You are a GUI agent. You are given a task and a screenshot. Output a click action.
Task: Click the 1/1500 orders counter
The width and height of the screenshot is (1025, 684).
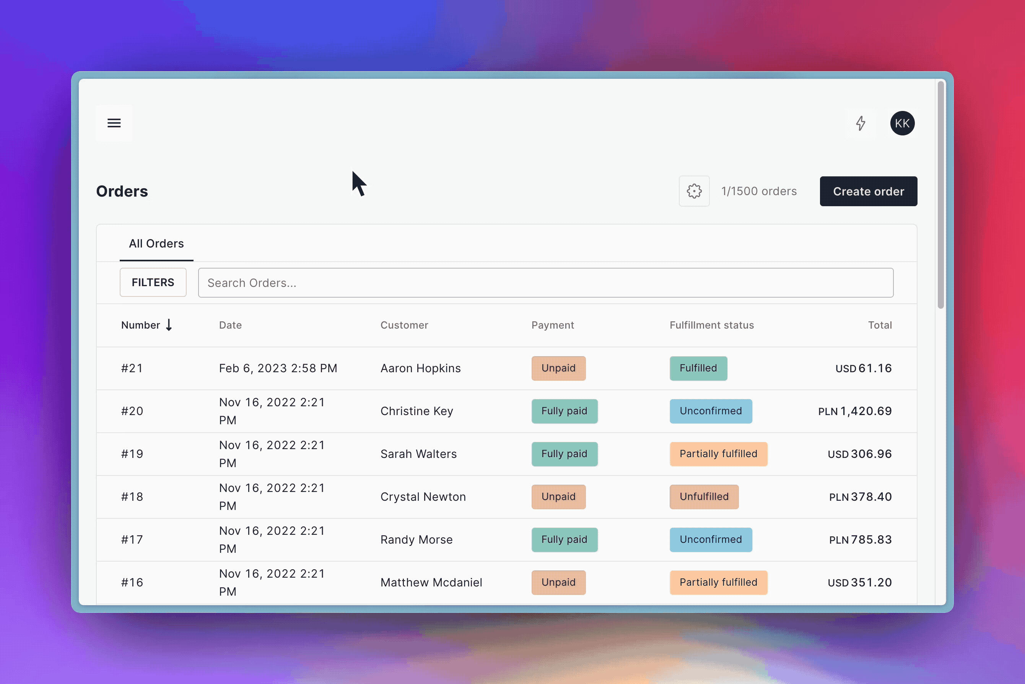point(758,191)
